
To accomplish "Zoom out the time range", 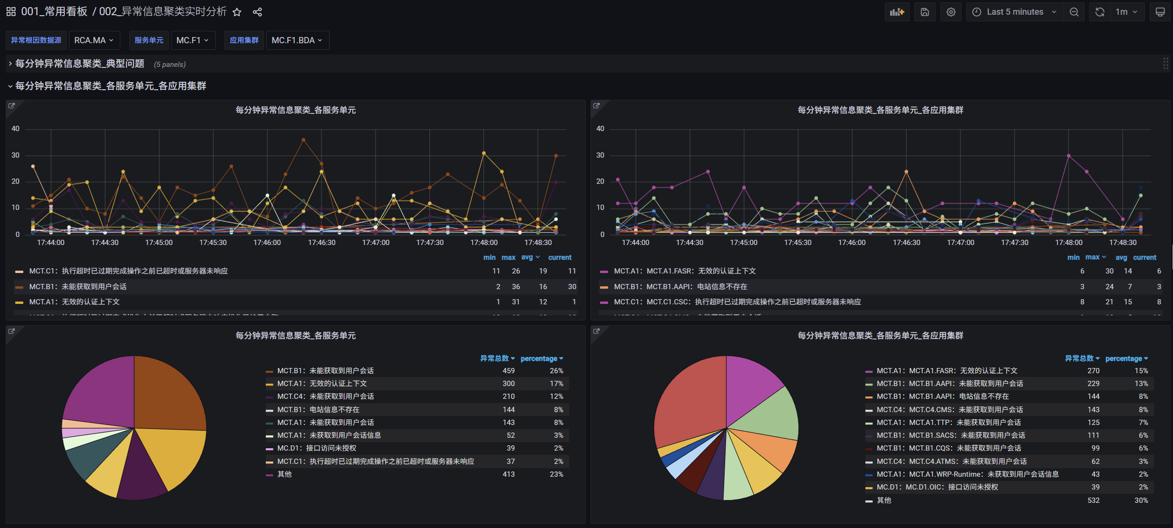I will 1074,12.
